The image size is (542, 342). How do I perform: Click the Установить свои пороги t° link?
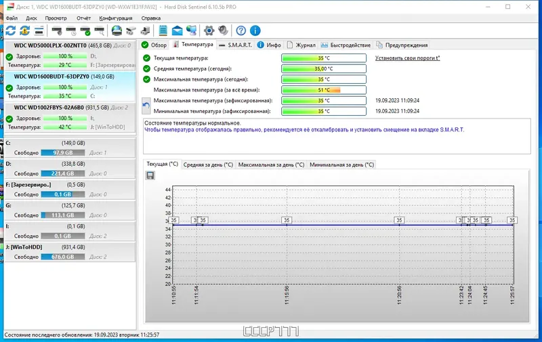[408, 58]
